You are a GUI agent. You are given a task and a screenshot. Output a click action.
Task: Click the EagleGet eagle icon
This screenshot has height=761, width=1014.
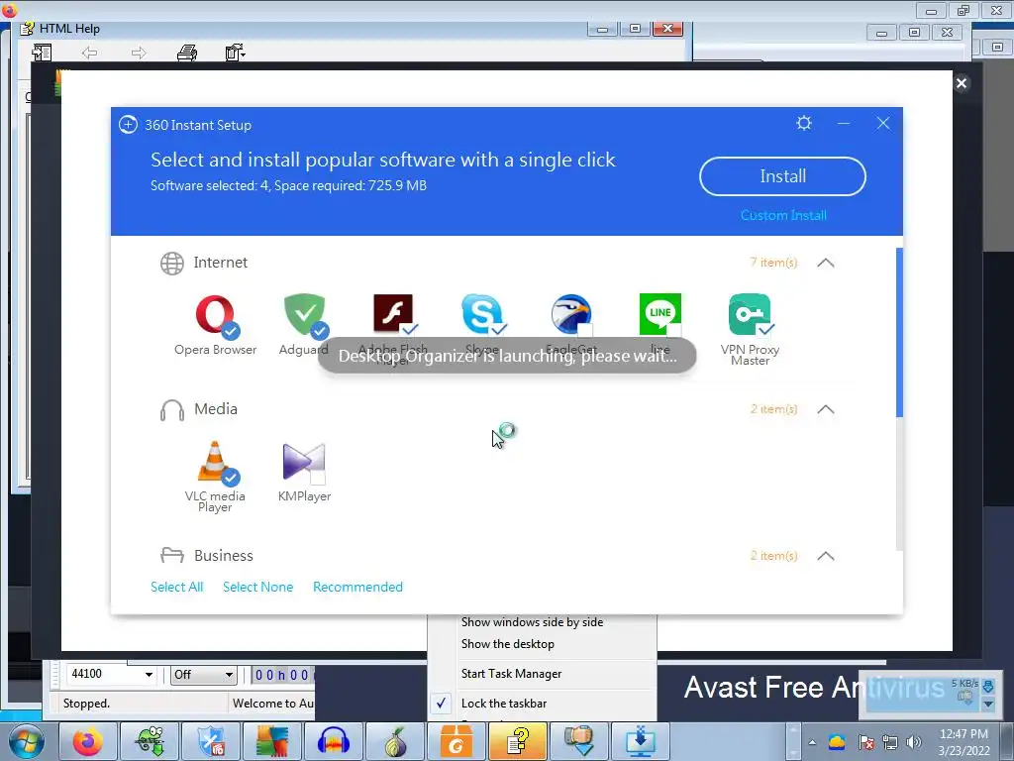tap(571, 314)
